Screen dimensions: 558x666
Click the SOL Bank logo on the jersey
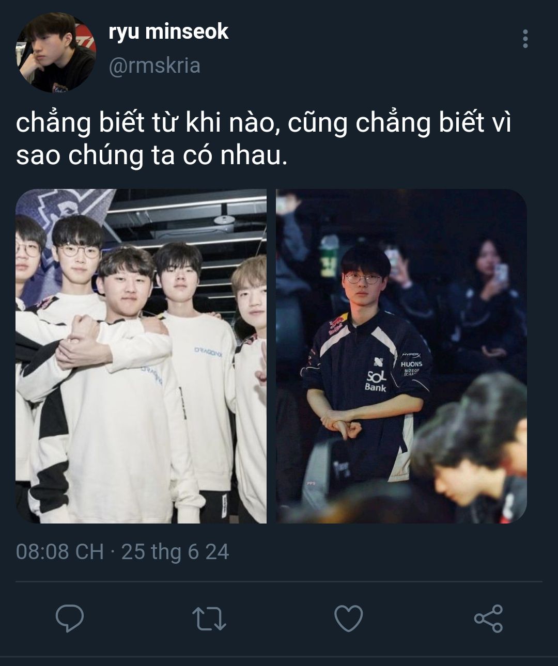pos(376,380)
